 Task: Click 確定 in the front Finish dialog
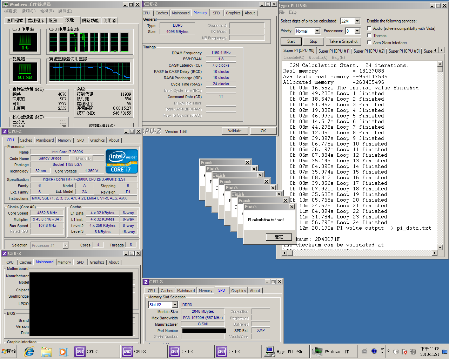tap(279, 237)
